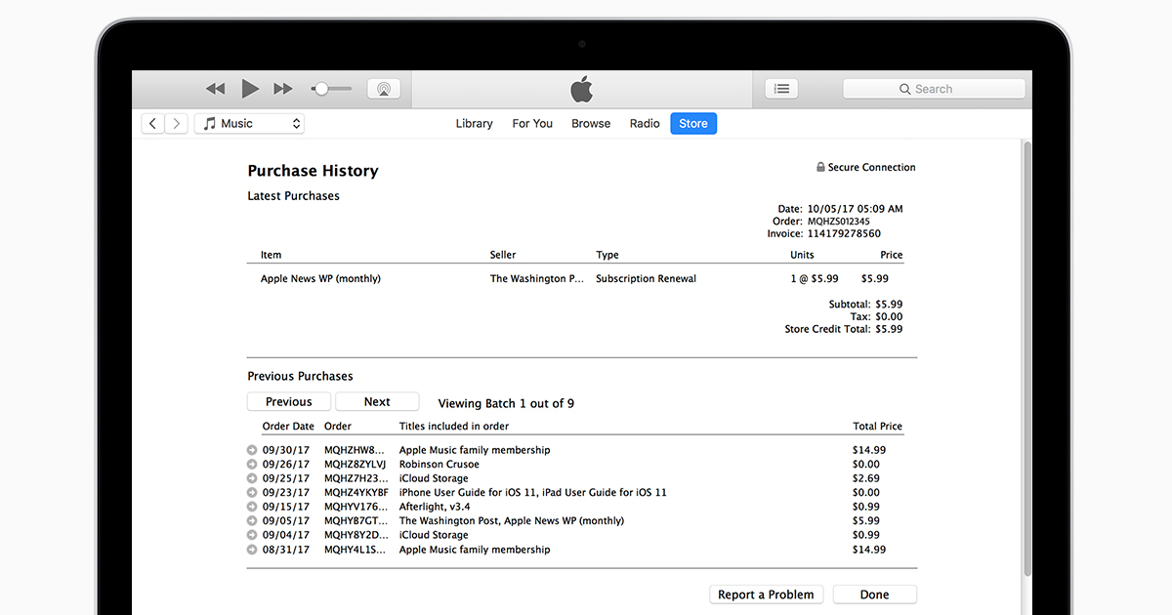Screen dimensions: 1172x615
Task: Click the Apple News WP (monthly) item
Action: point(320,279)
